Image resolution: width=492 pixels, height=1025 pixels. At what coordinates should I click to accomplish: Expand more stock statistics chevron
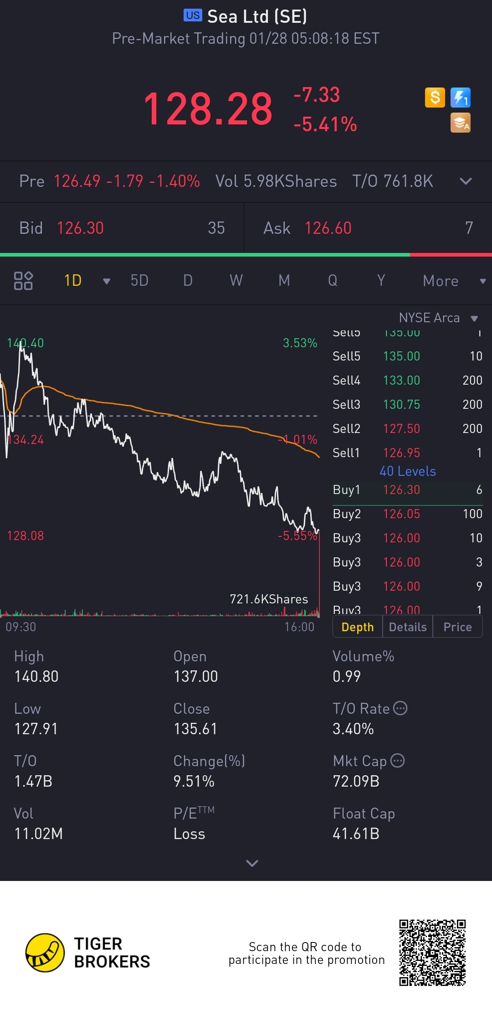252,863
